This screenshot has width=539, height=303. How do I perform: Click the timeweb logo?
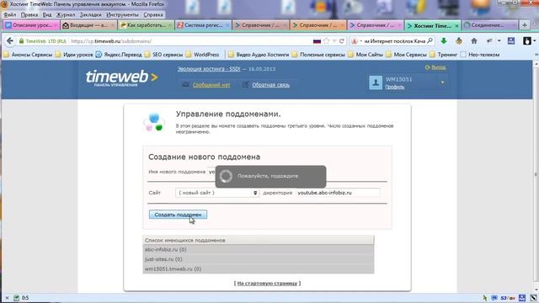tap(121, 77)
